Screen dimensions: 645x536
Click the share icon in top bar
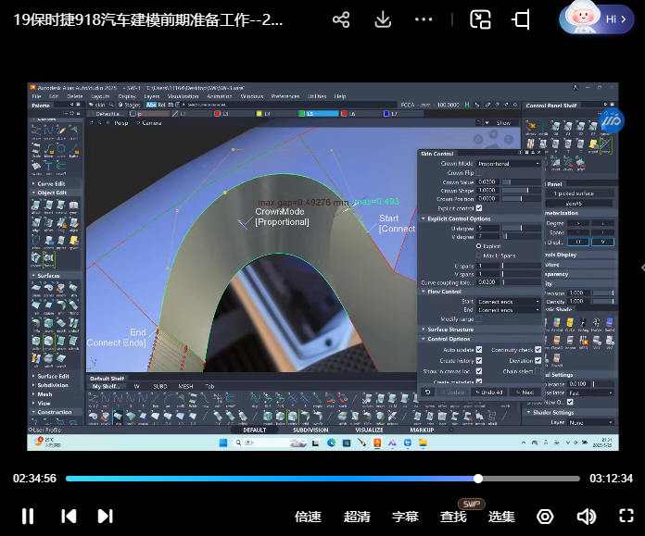tap(341, 19)
